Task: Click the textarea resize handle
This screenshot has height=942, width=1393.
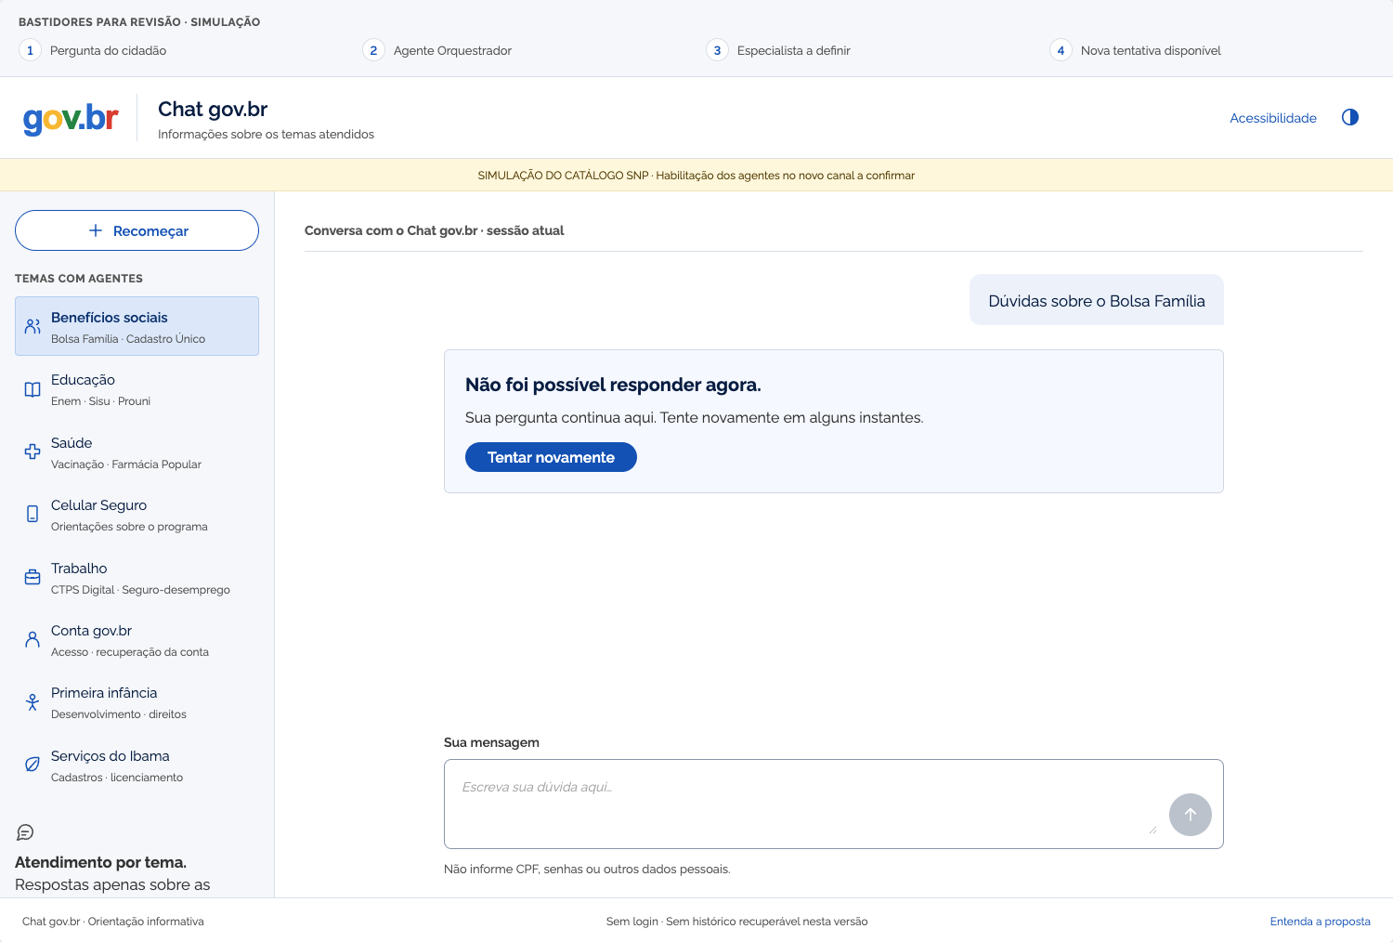Action: (x=1152, y=830)
